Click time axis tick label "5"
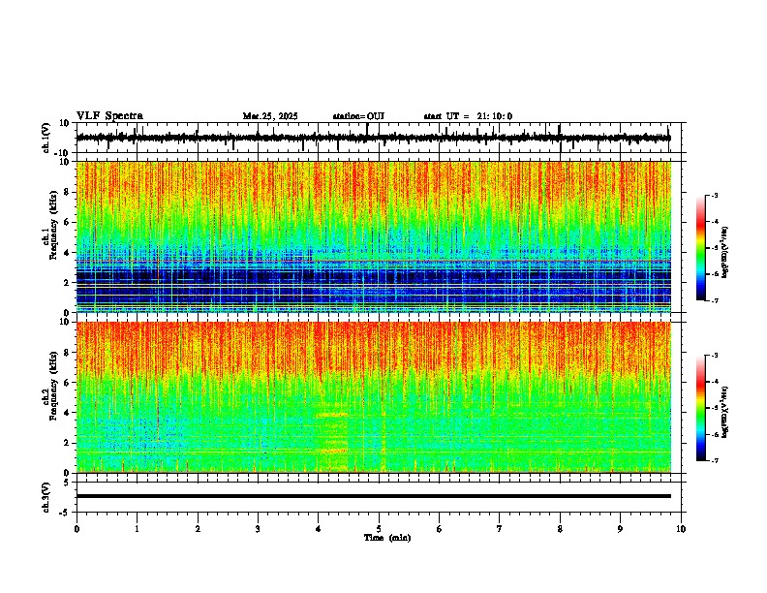Viewport: 767px width, 593px height. click(x=379, y=529)
